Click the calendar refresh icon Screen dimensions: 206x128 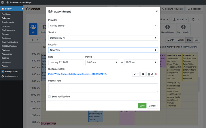[x=193, y=19]
